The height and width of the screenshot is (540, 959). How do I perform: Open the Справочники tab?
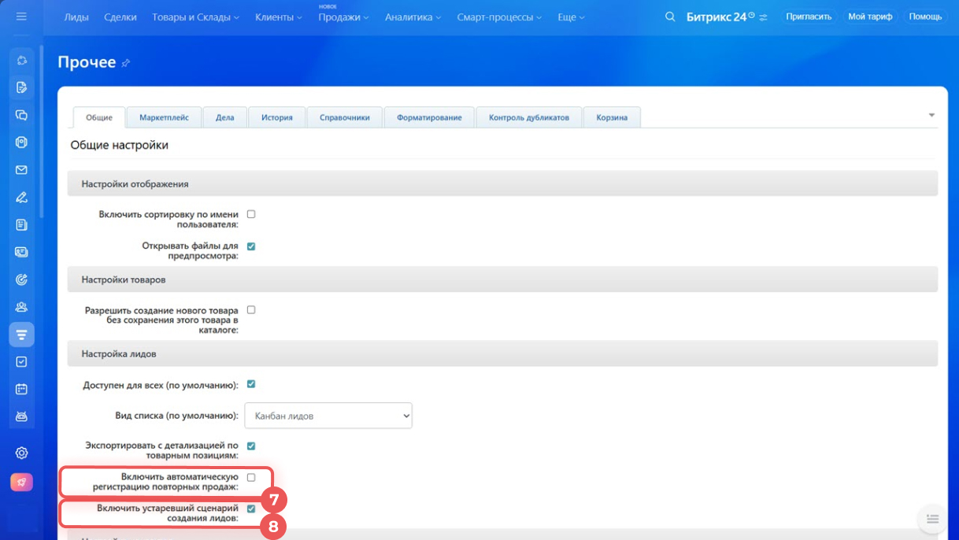344,117
